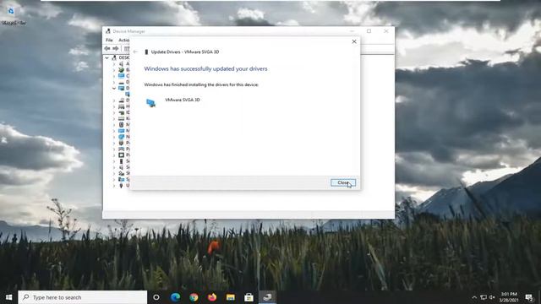
Task: Expand the Processors category chevron
Action: (114, 155)
